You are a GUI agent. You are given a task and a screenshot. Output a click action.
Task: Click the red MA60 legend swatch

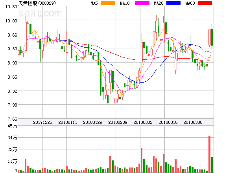[205, 3]
